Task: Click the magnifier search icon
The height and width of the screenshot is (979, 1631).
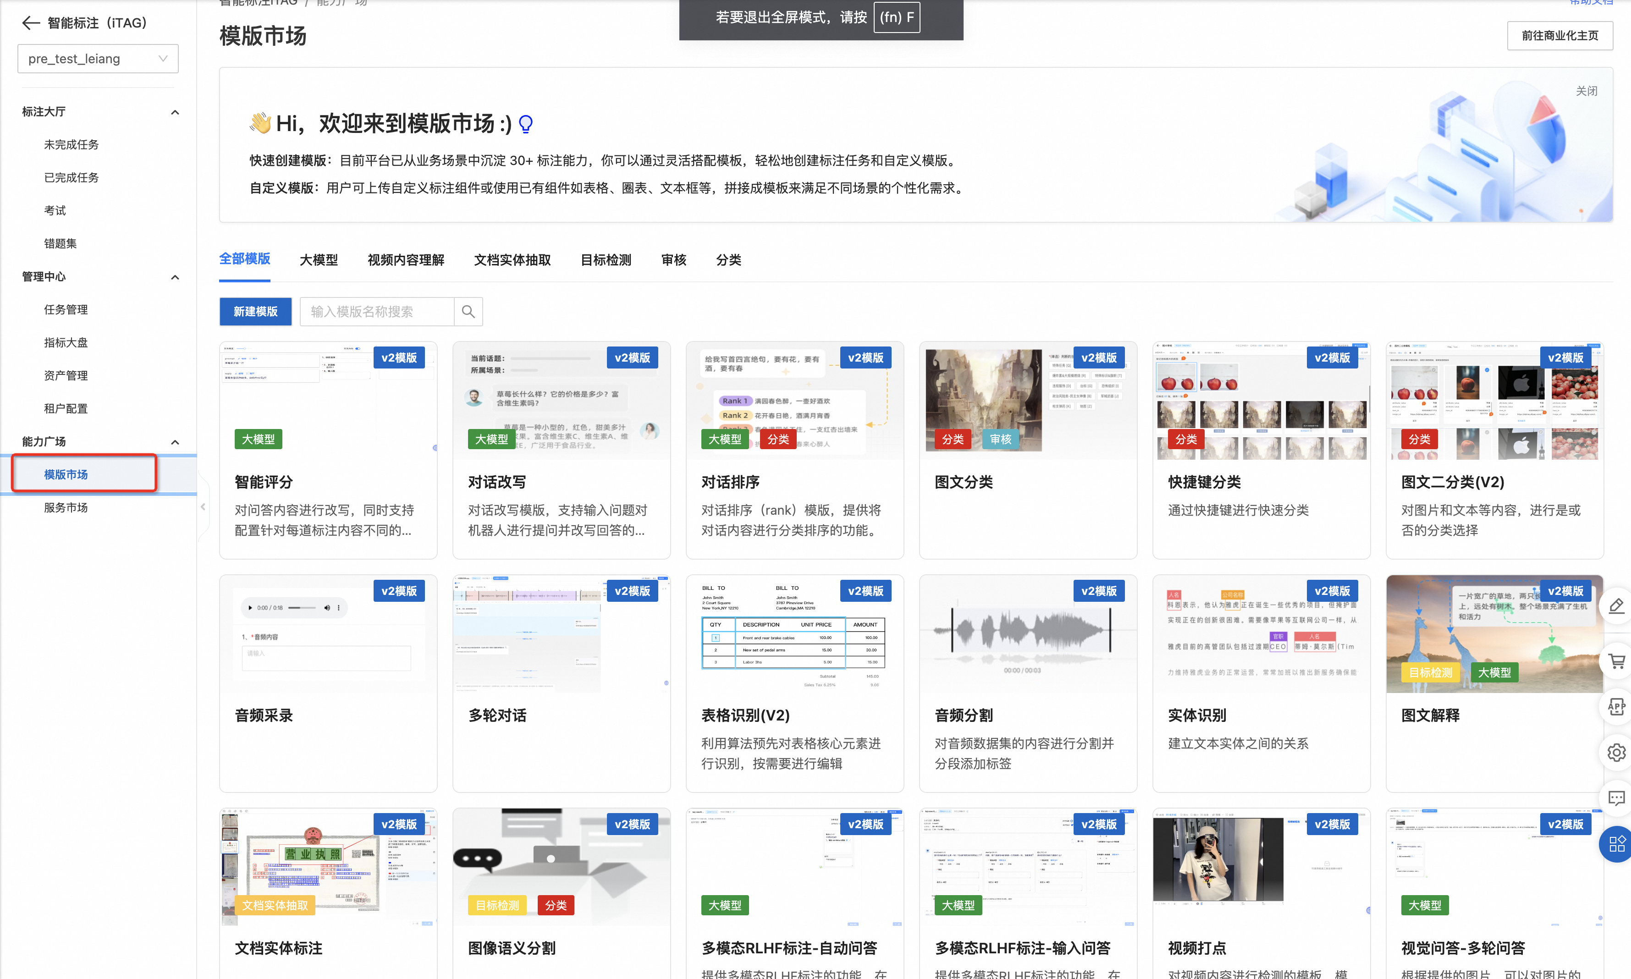Action: (468, 311)
